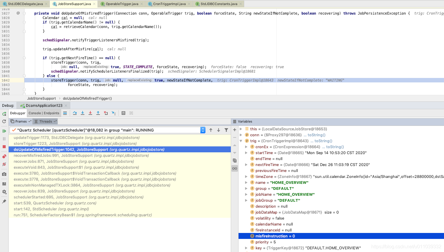444x252 pixels.
Task: Click the Step Out icon
Action: click(x=98, y=113)
